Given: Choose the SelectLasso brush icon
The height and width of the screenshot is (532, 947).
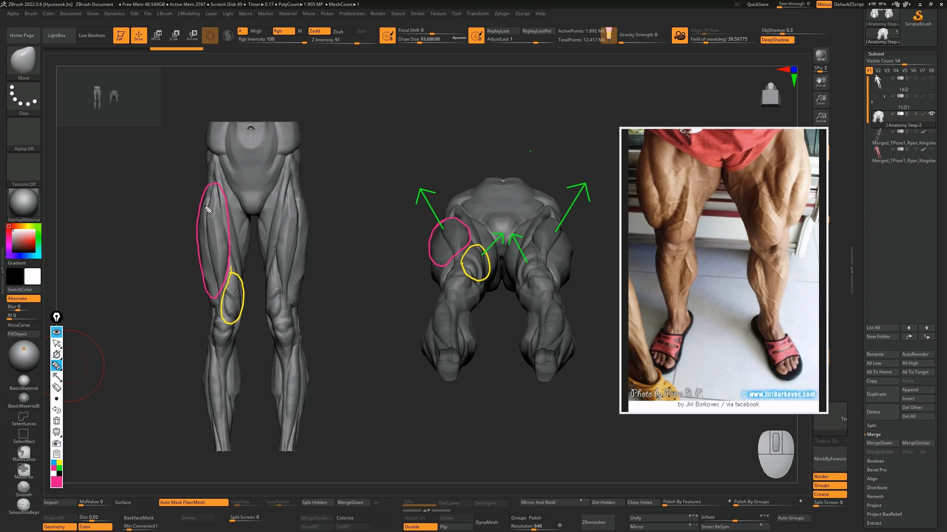Looking at the screenshot, I should pyautogui.click(x=24, y=418).
